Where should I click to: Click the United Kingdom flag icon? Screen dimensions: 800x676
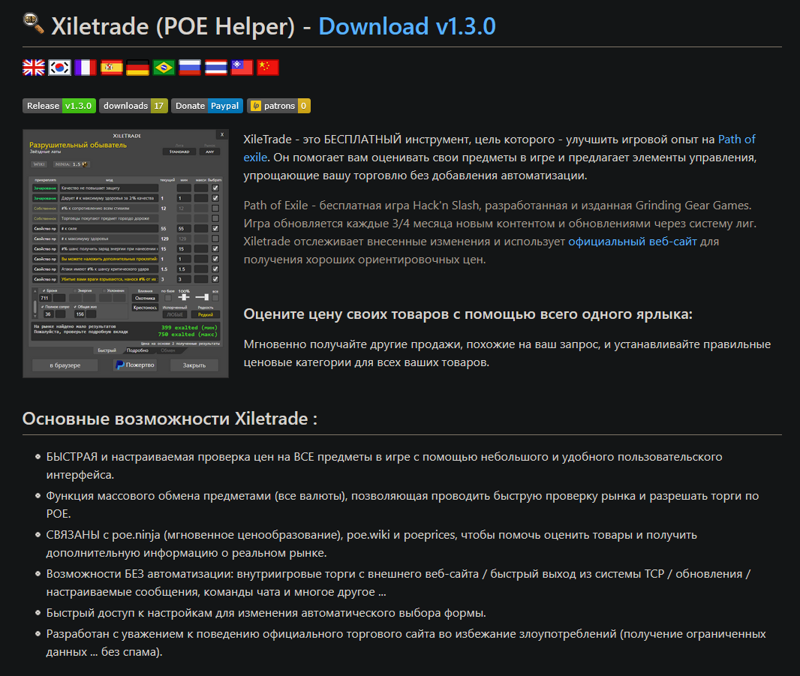[34, 68]
